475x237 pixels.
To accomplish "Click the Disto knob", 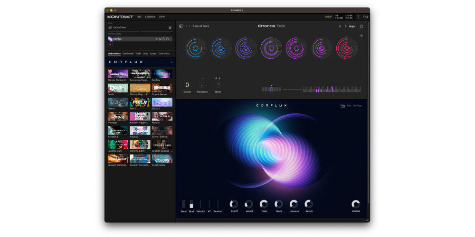I will [264, 204].
